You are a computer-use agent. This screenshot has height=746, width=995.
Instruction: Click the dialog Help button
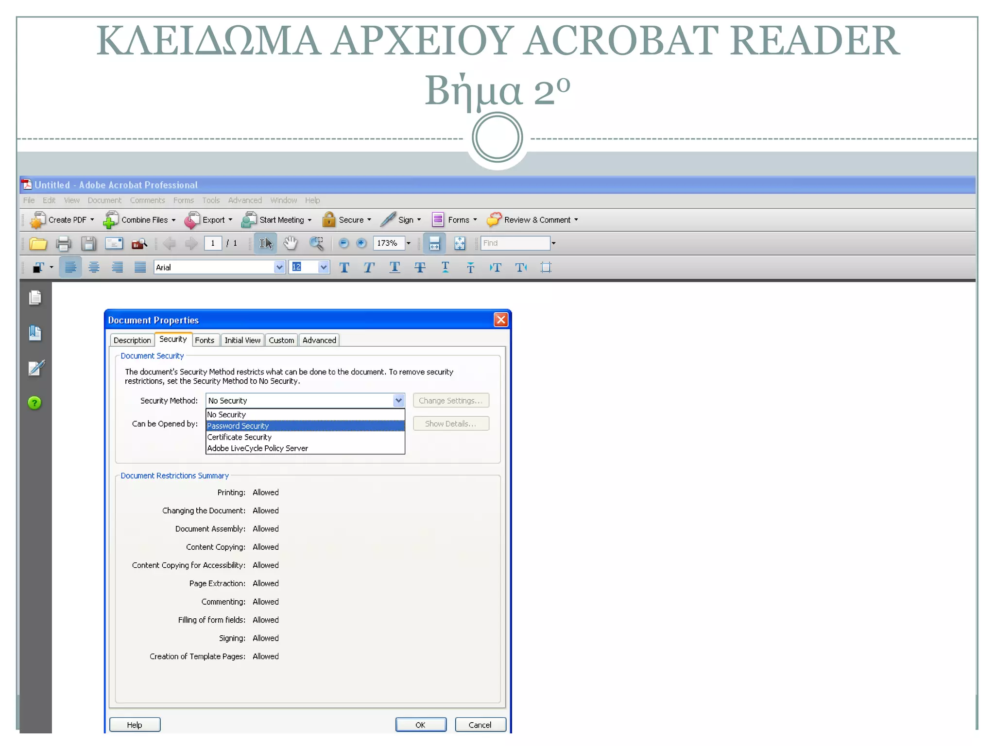[x=135, y=725]
